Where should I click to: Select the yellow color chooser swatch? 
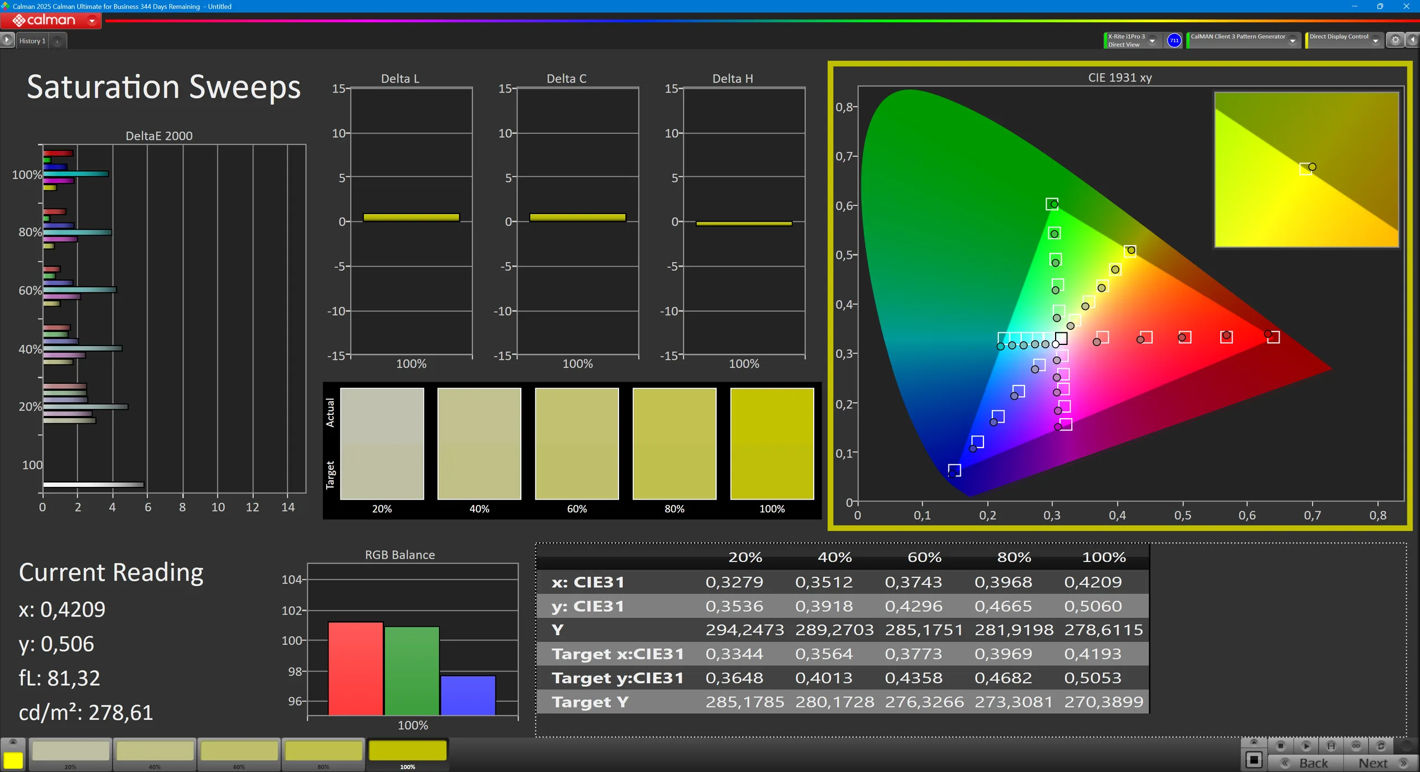click(13, 760)
